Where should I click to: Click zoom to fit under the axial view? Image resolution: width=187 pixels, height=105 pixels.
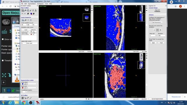click(x=81, y=51)
